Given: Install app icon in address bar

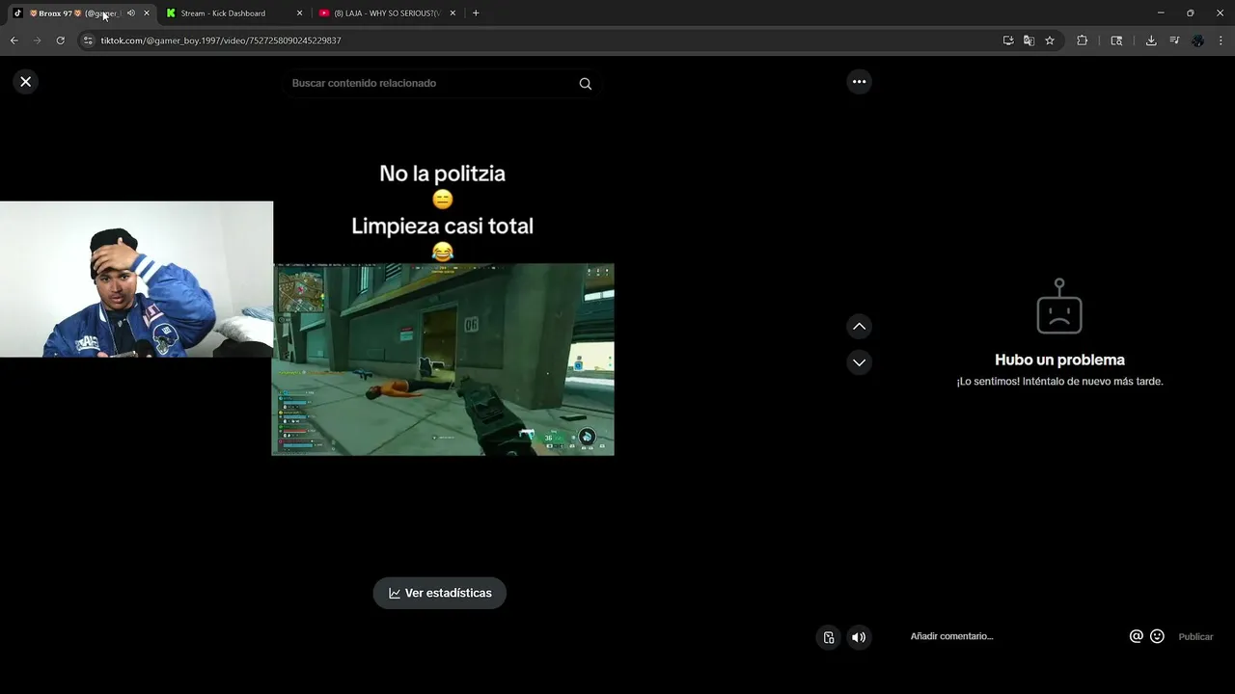Looking at the screenshot, I should [1008, 40].
